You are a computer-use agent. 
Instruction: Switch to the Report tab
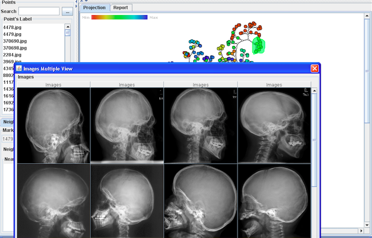tap(120, 8)
